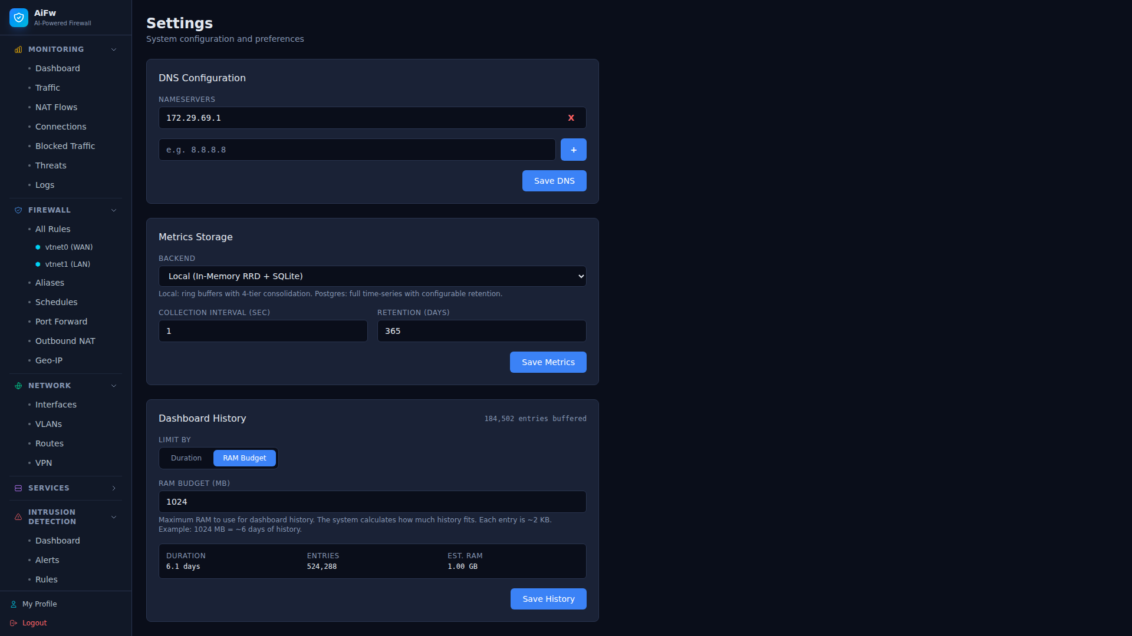Go to Traffic page

(48, 88)
